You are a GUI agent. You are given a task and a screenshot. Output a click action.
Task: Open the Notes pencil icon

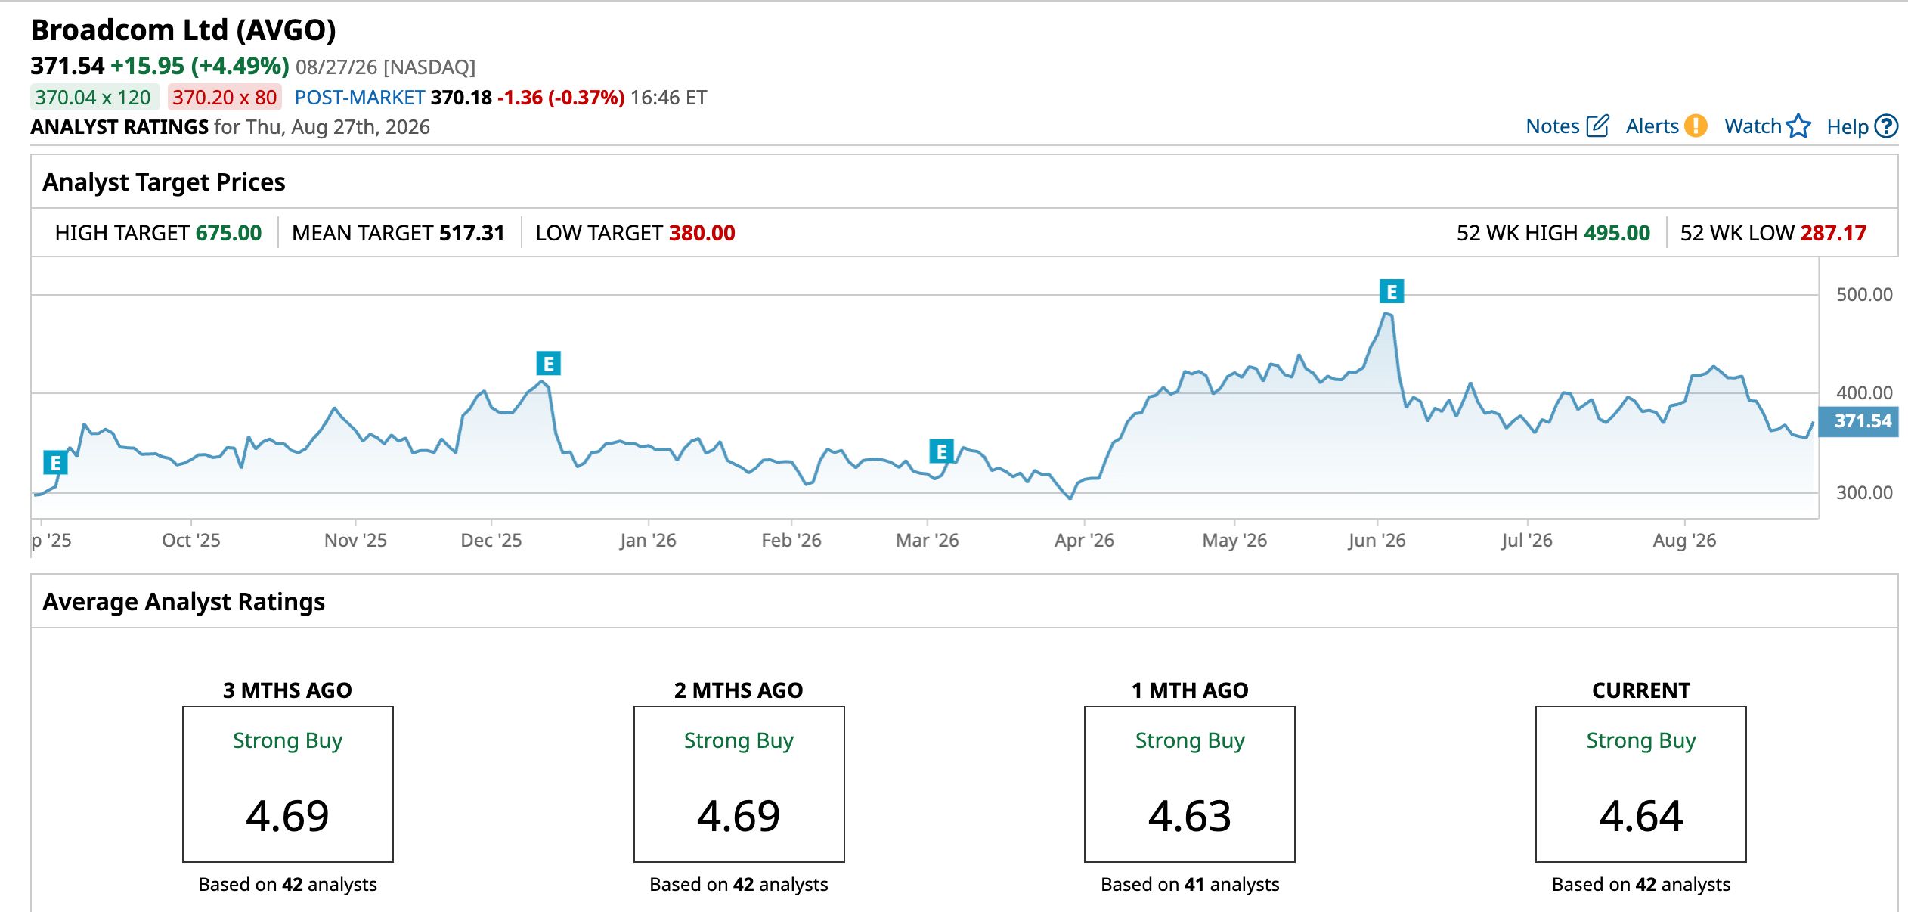1597,126
